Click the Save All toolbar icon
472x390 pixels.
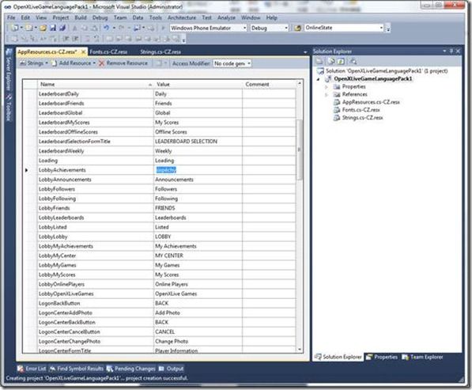click(x=62, y=28)
